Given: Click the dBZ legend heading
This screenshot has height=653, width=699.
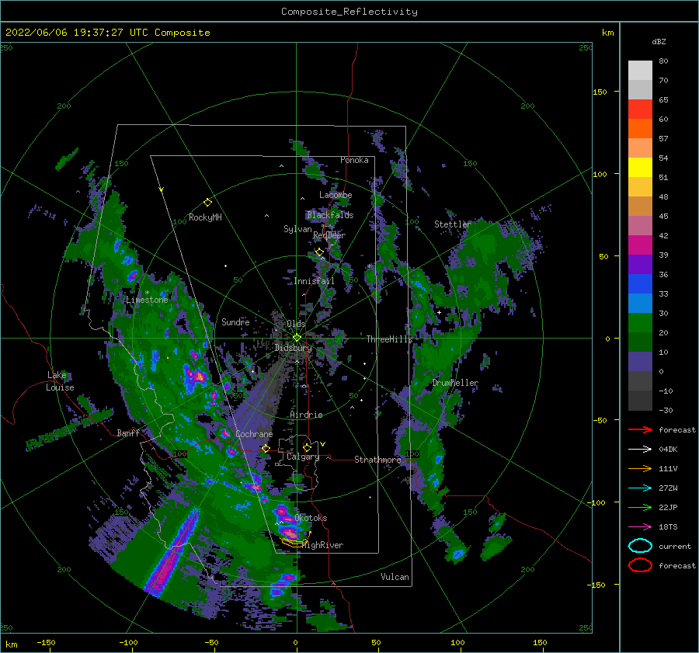Looking at the screenshot, I should pyautogui.click(x=659, y=41).
